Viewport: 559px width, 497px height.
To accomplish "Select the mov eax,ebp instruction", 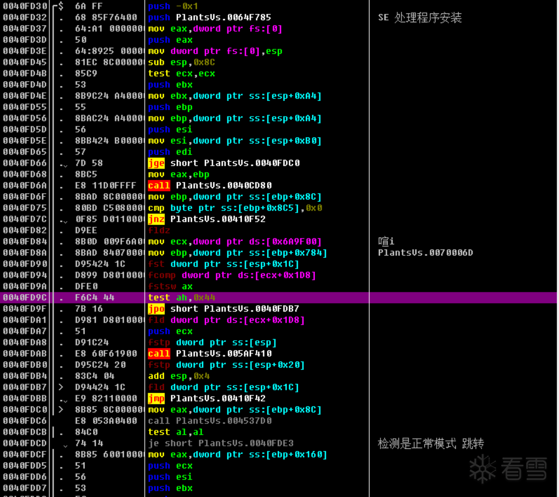I will click(178, 174).
